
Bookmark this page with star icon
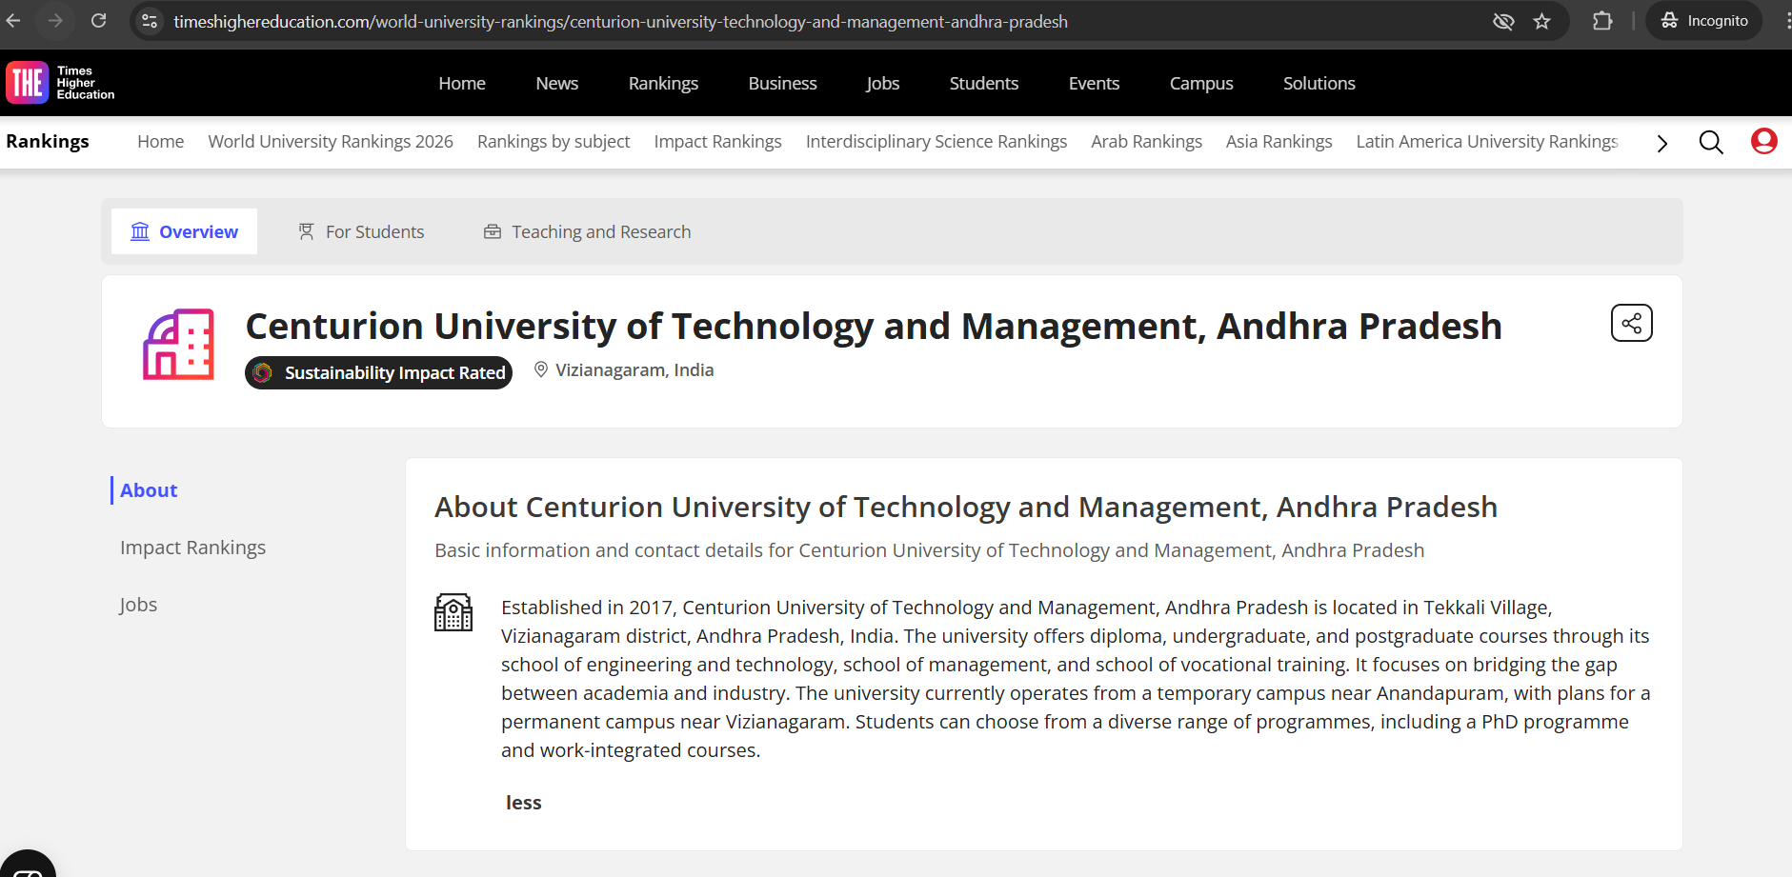pos(1542,21)
